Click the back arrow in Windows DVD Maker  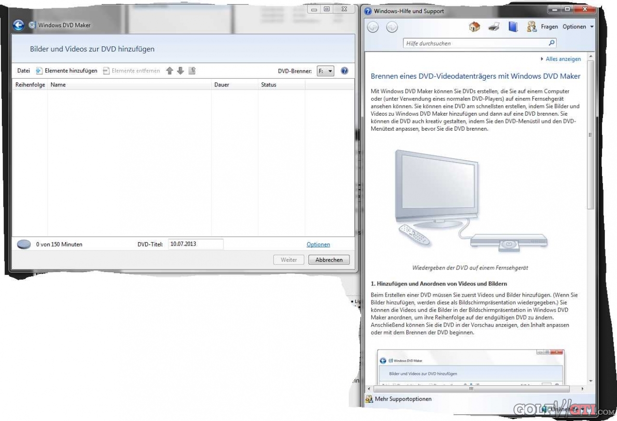18,25
